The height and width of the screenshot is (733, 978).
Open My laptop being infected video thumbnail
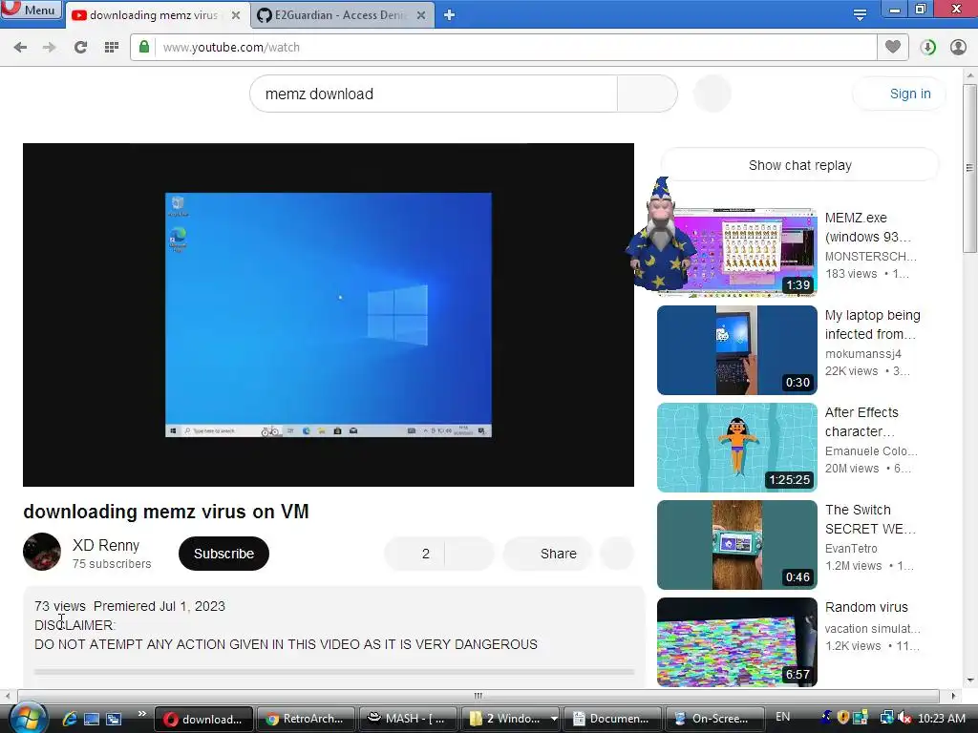tap(737, 350)
